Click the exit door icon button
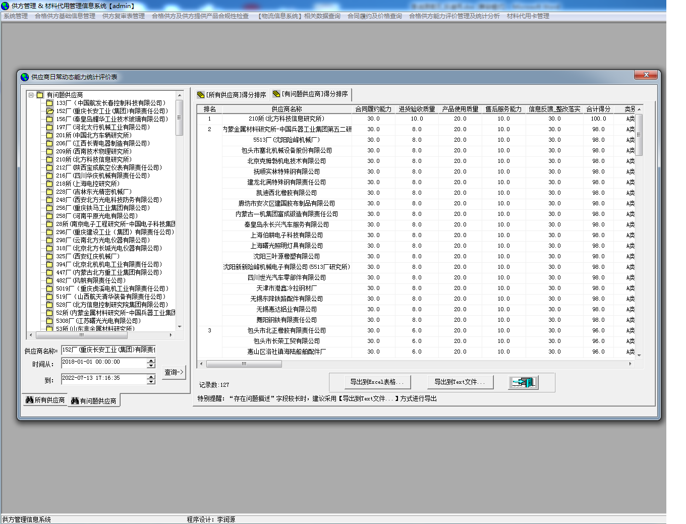The height and width of the screenshot is (524, 686). point(523,382)
